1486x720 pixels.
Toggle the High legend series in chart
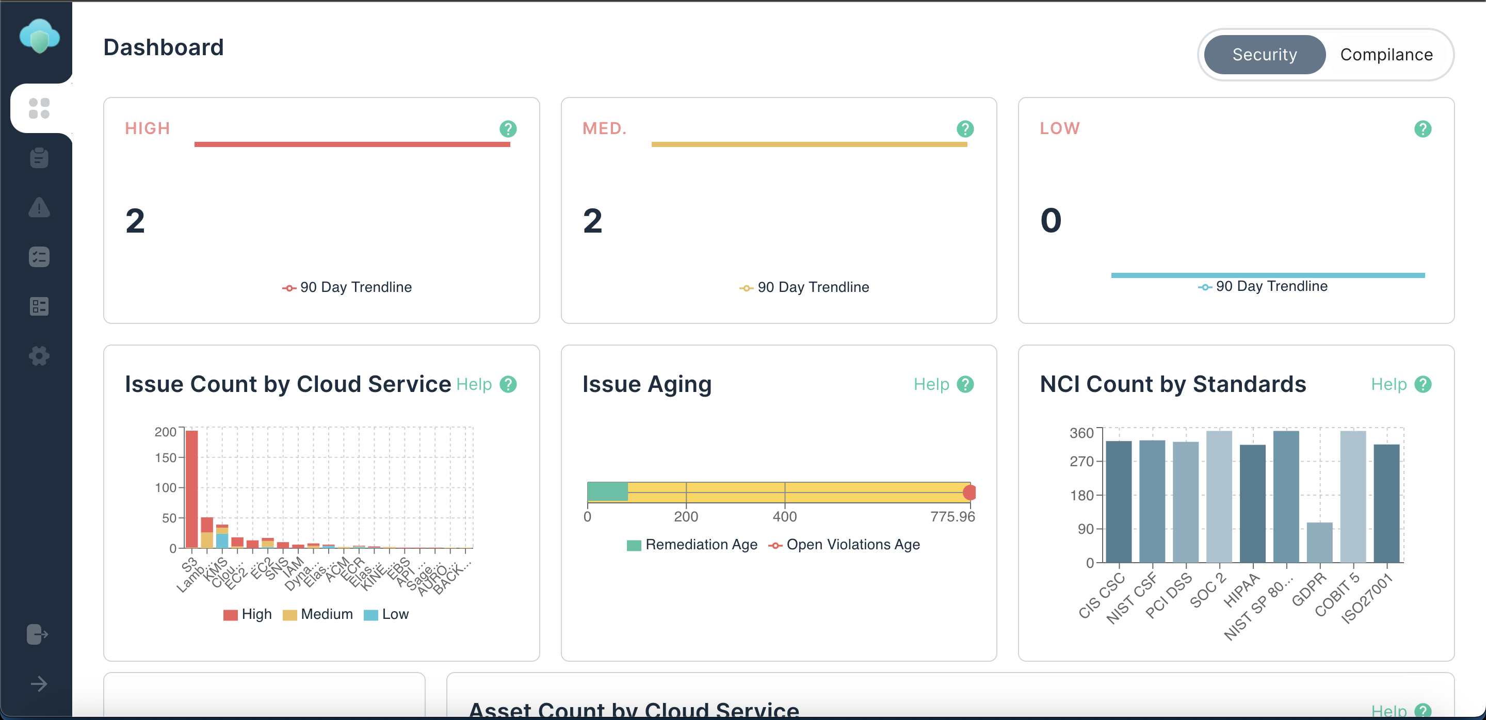[248, 614]
